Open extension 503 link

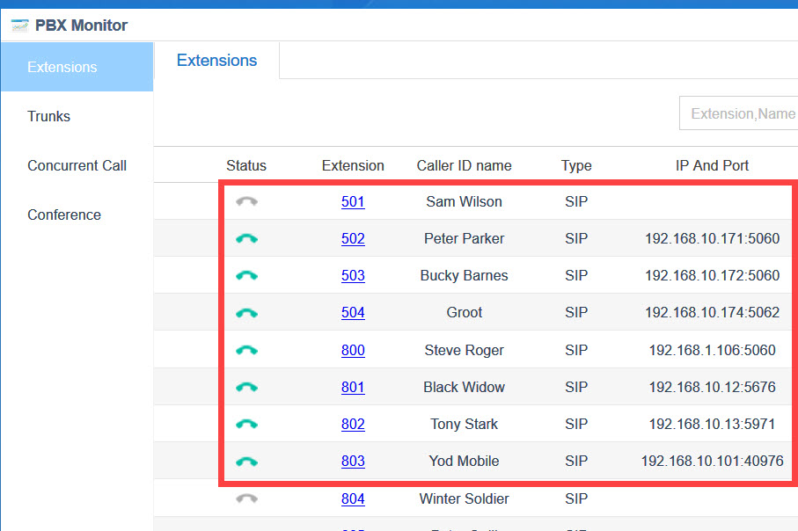353,276
